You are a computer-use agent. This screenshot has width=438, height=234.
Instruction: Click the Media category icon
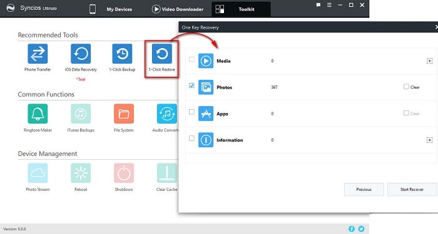tap(206, 61)
